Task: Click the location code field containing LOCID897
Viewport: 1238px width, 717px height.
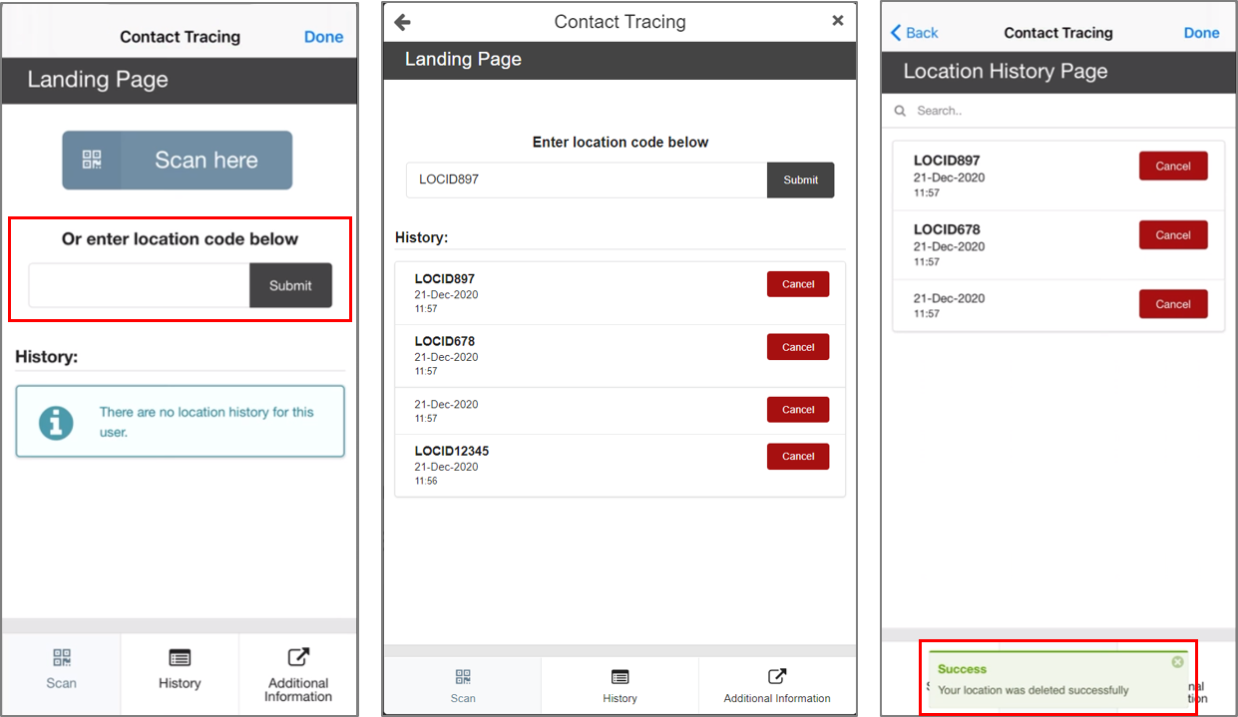Action: tap(587, 180)
